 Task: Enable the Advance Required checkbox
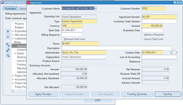[x=143, y=34]
